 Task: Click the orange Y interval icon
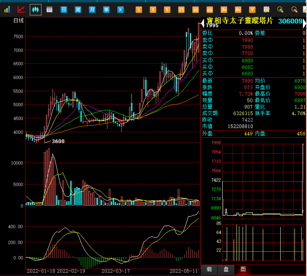click(x=252, y=10)
